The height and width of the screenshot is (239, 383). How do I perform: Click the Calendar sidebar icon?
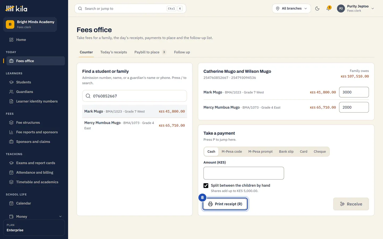pos(11,203)
